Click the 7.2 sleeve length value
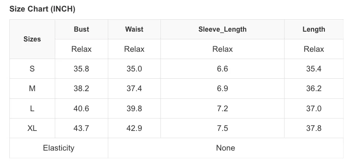The height and width of the screenshot is (166, 356). [x=222, y=108]
